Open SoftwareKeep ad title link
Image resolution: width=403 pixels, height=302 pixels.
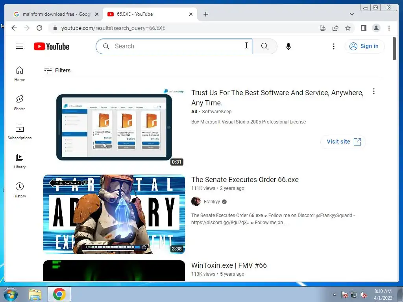(x=277, y=98)
